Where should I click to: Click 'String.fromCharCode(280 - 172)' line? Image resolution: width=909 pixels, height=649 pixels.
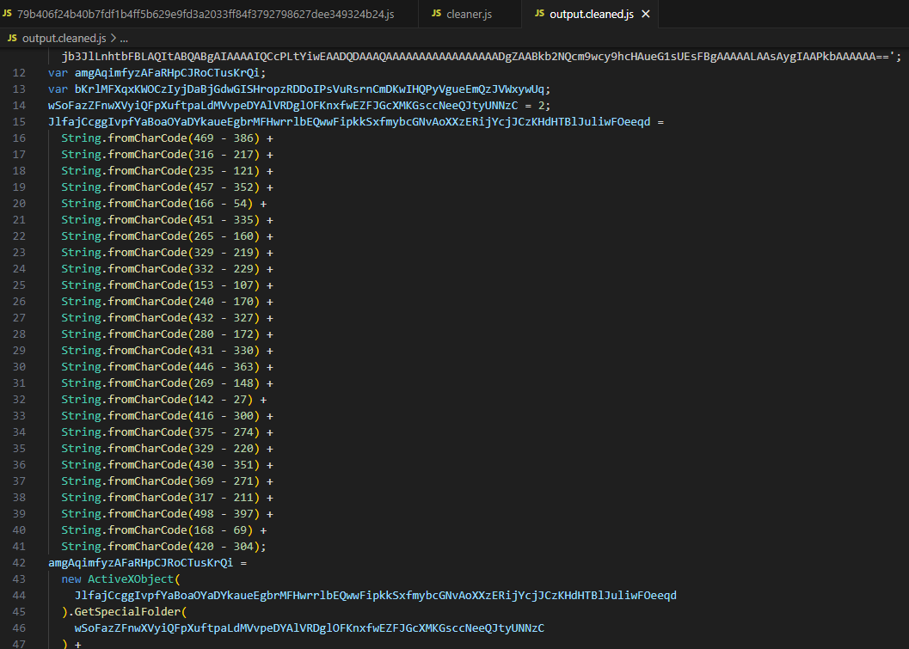167,334
